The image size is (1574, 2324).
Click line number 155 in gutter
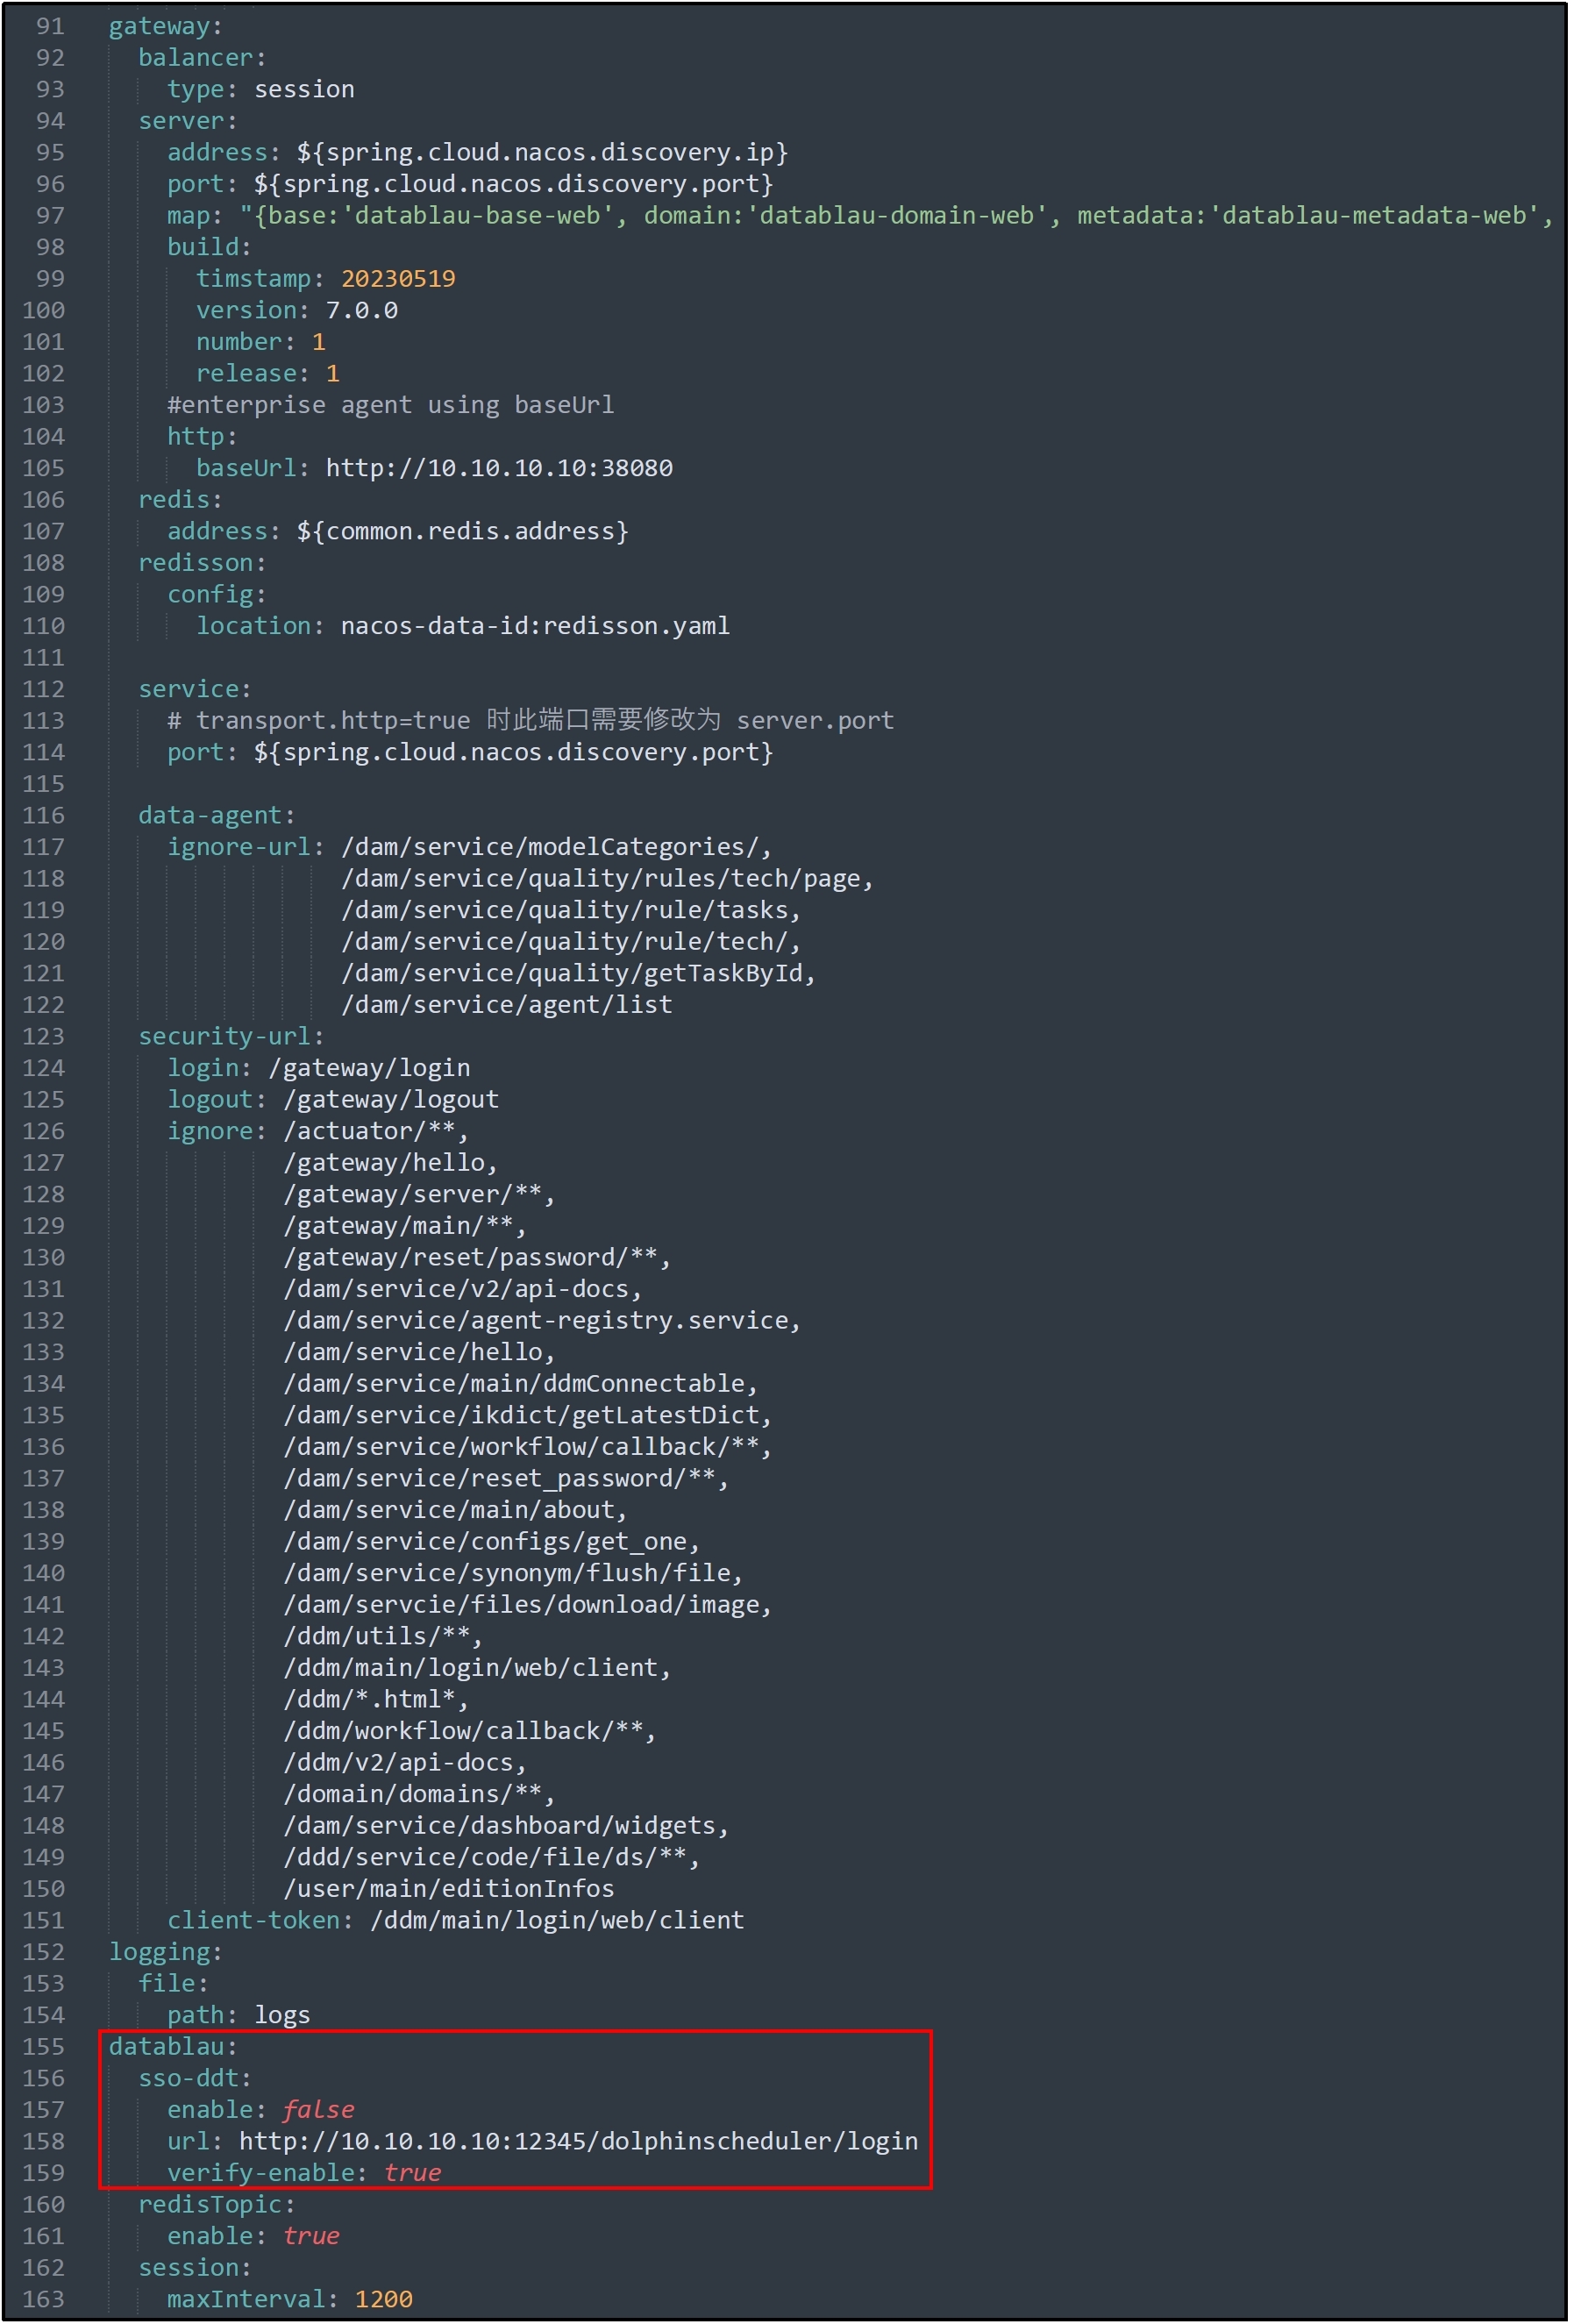[43, 2047]
